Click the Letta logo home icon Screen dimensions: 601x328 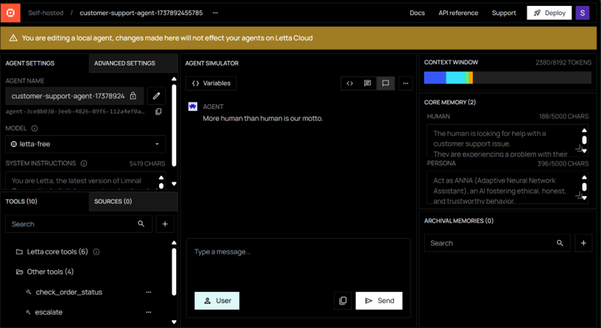click(11, 13)
